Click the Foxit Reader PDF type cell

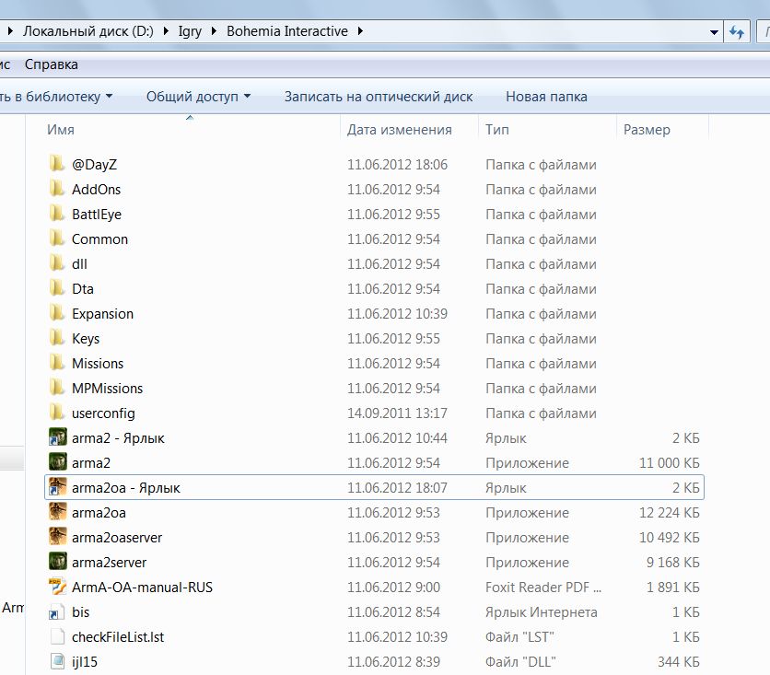coord(543,588)
